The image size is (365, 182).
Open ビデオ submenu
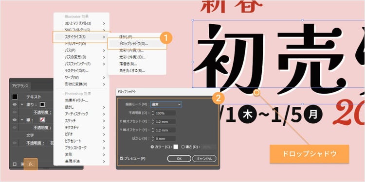pos(81,134)
